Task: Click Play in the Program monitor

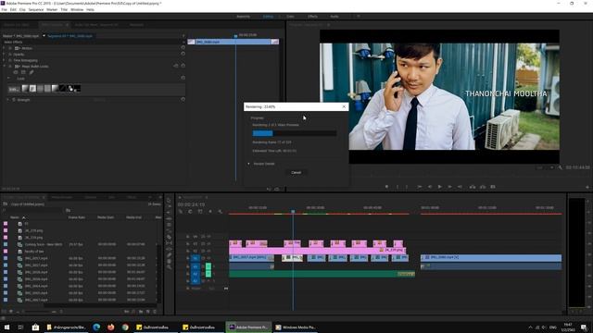Action: tap(439, 187)
